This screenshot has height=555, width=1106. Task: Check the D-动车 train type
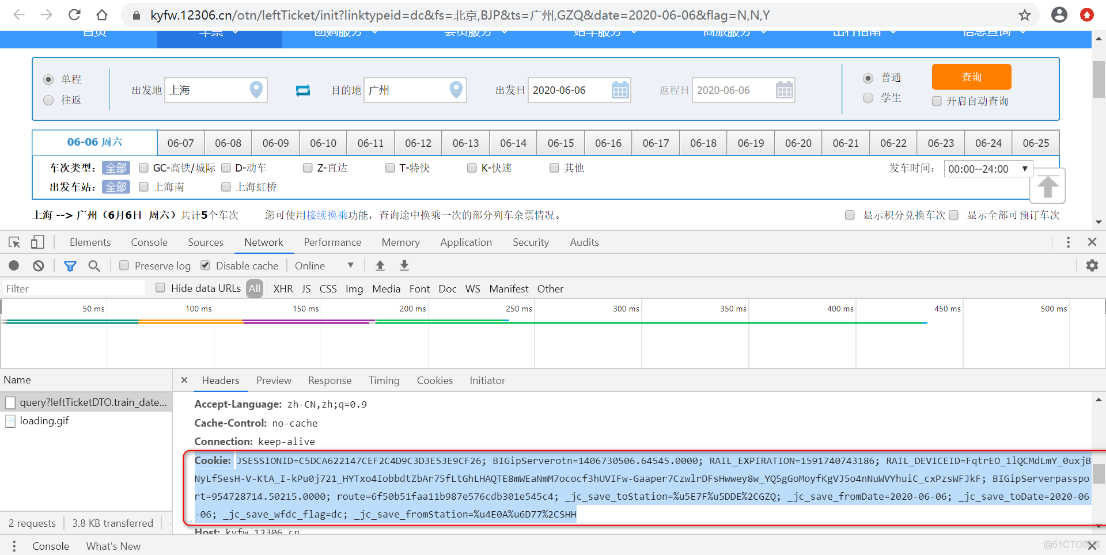click(226, 168)
